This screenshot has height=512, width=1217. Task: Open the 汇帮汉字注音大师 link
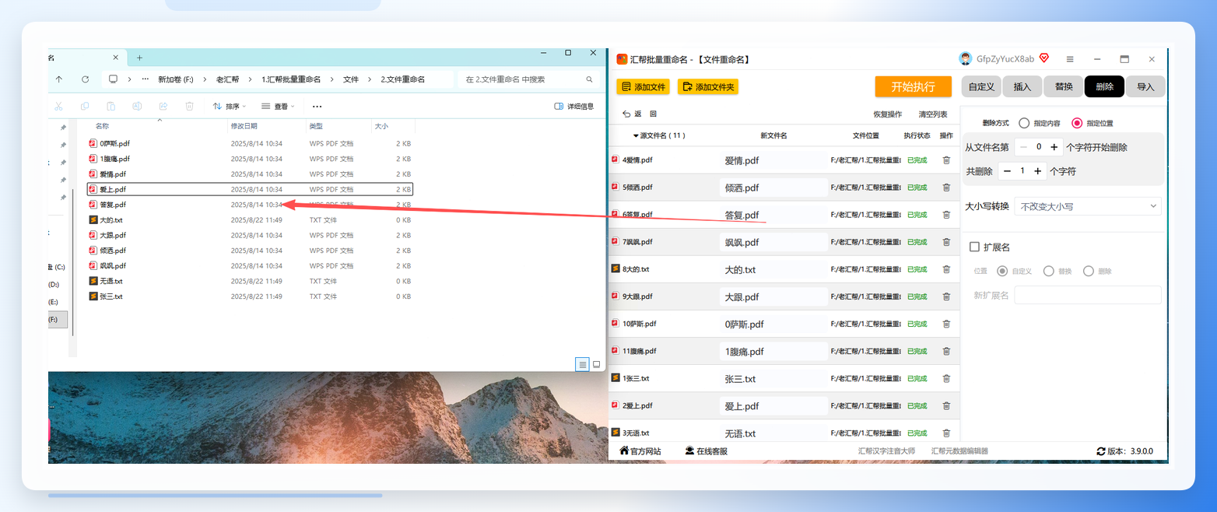click(x=887, y=451)
